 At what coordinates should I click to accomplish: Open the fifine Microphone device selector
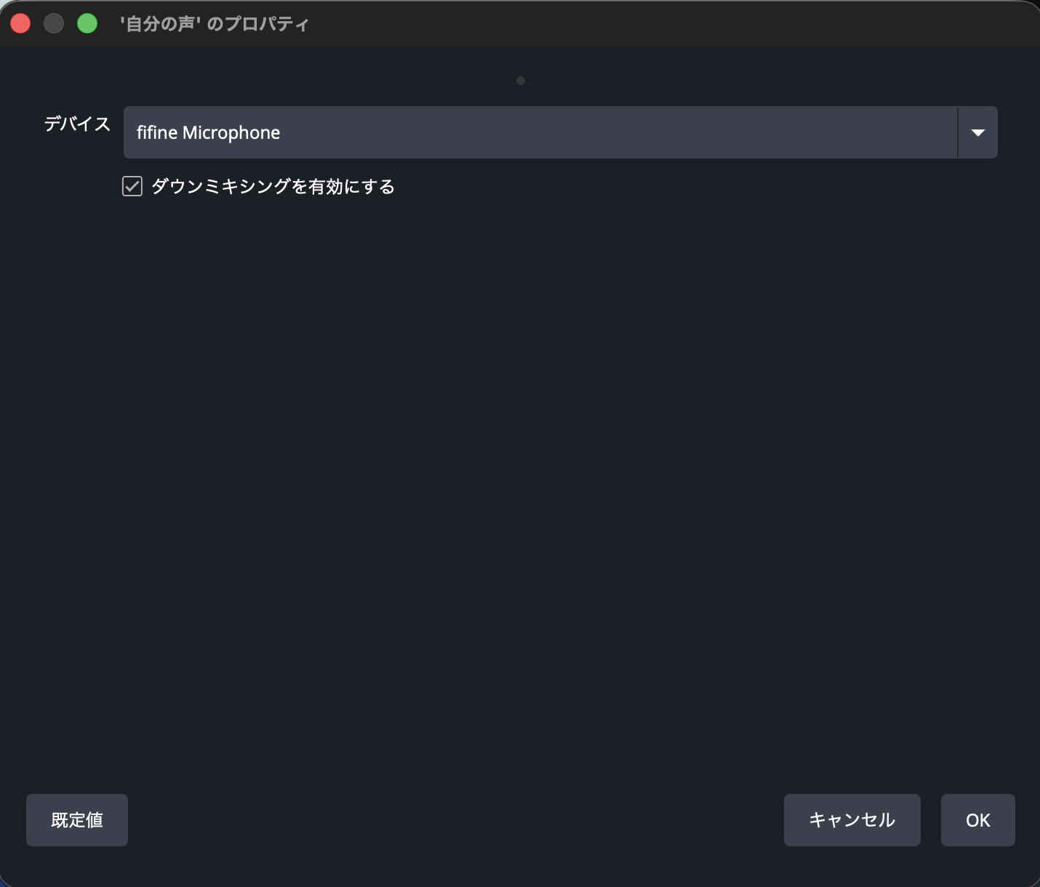(x=560, y=132)
